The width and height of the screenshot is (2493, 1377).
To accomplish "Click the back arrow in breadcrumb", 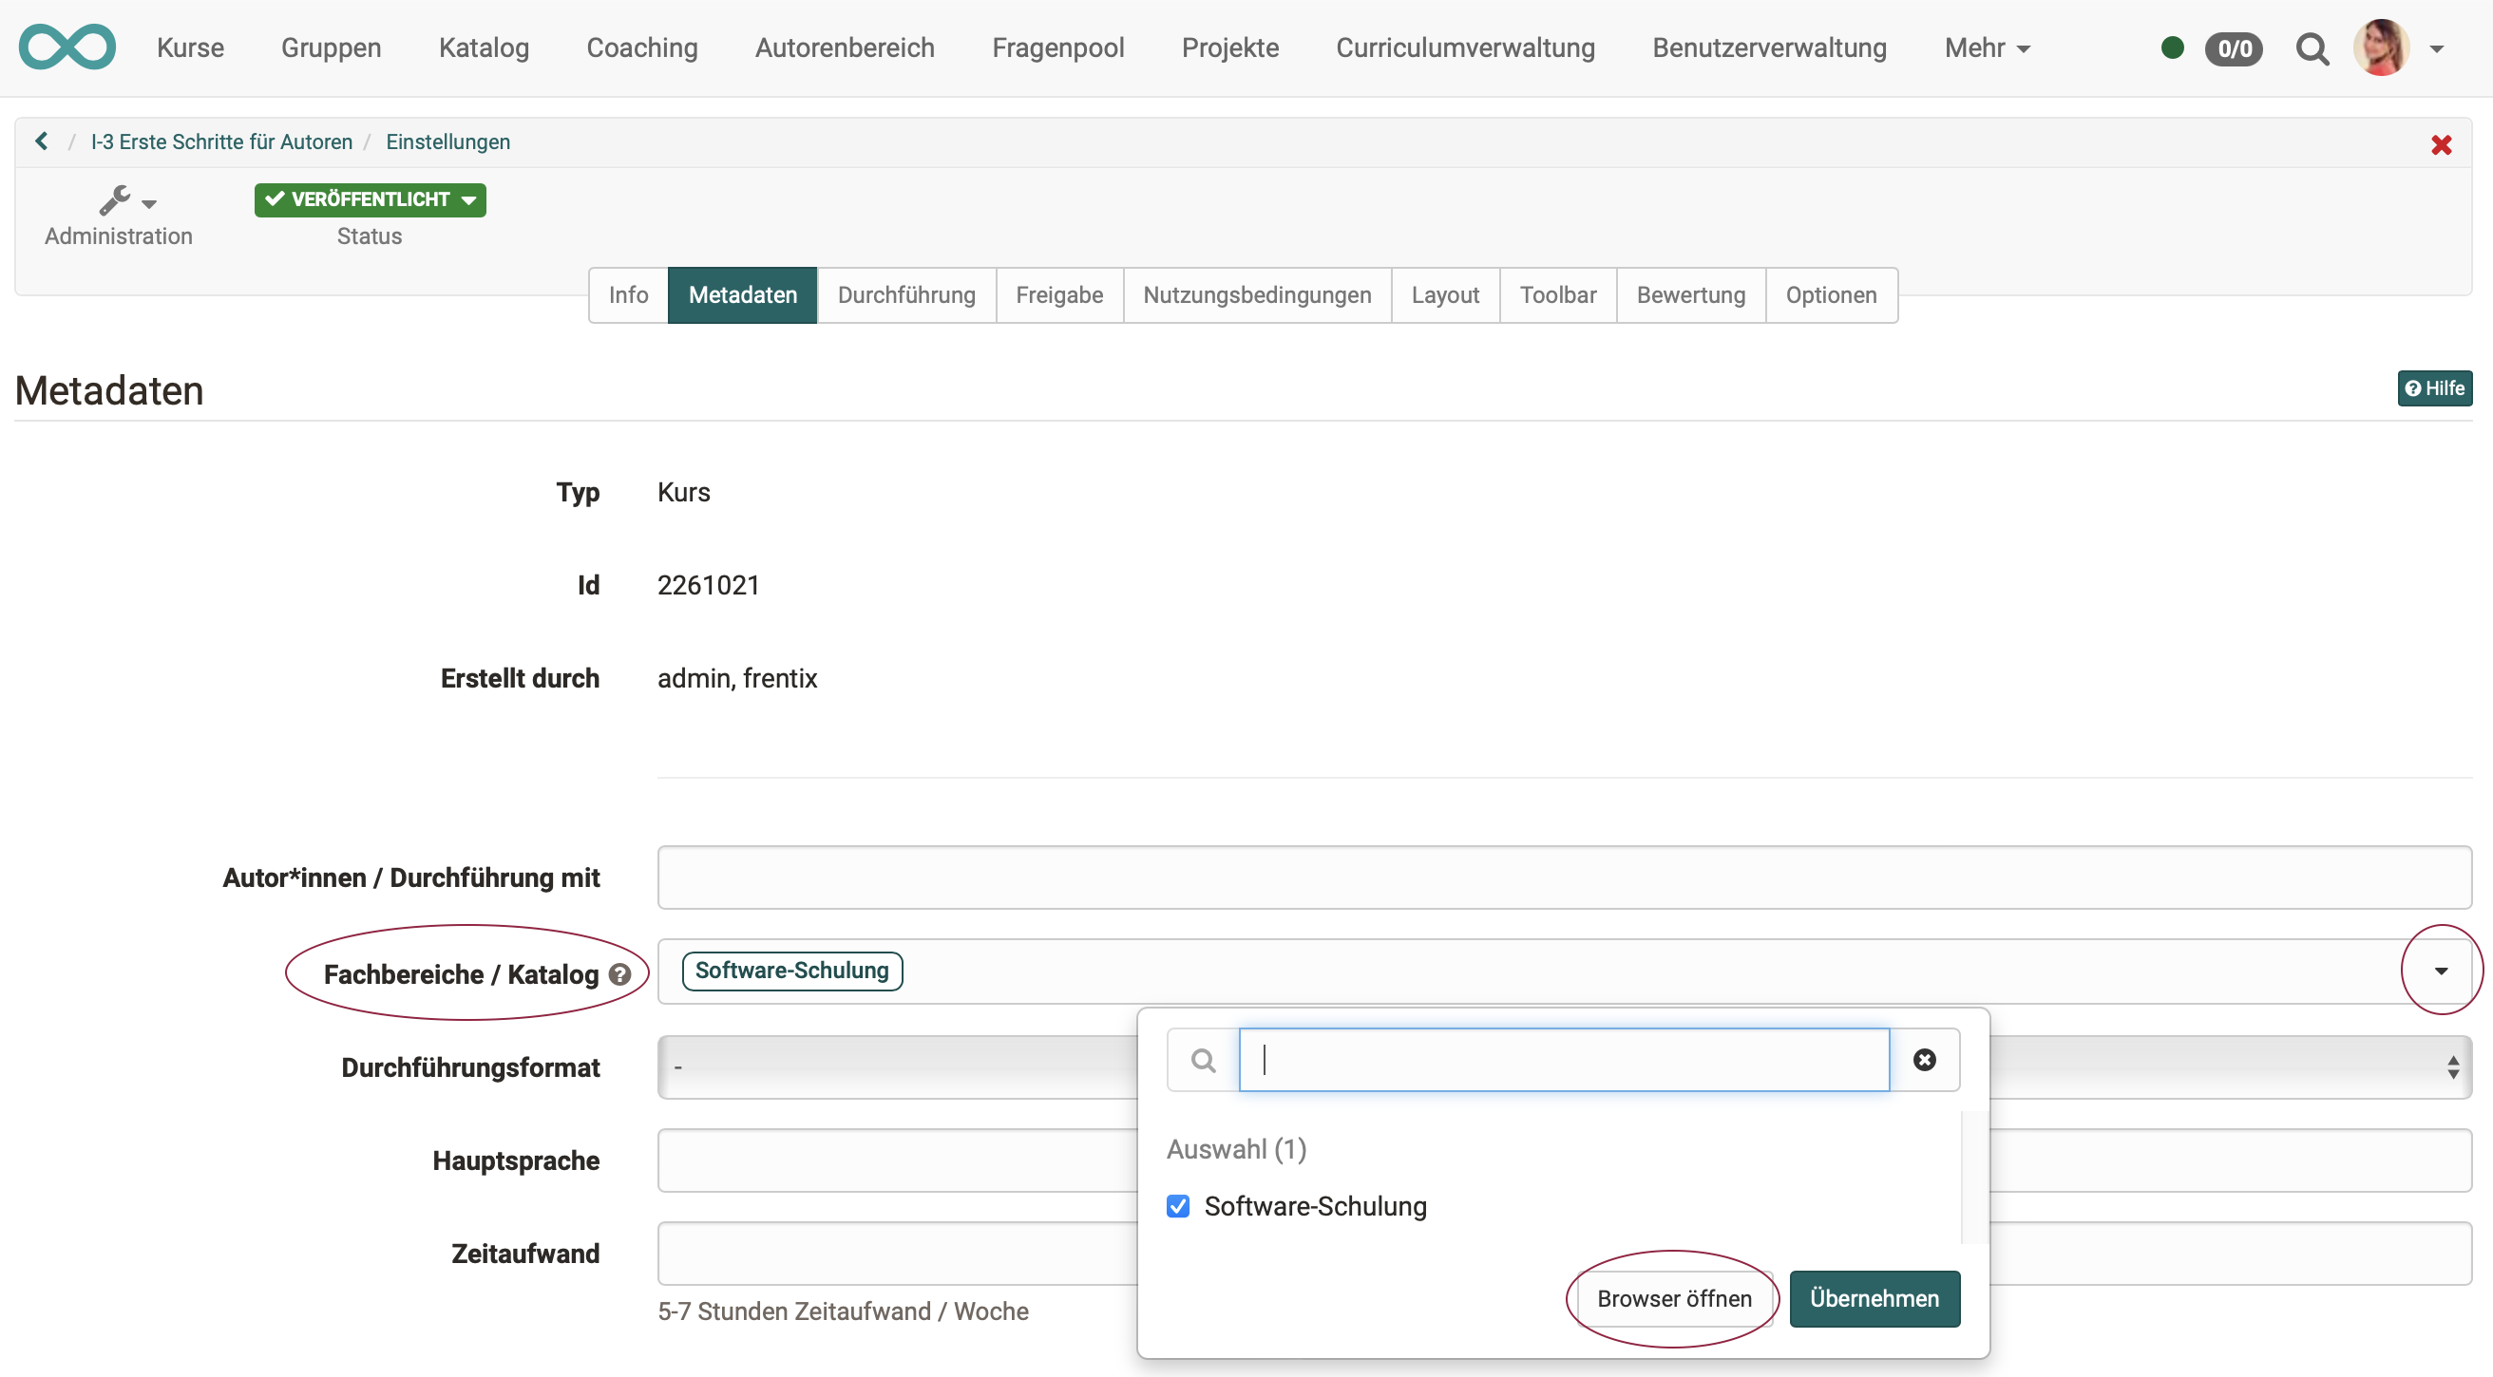I will tap(42, 141).
